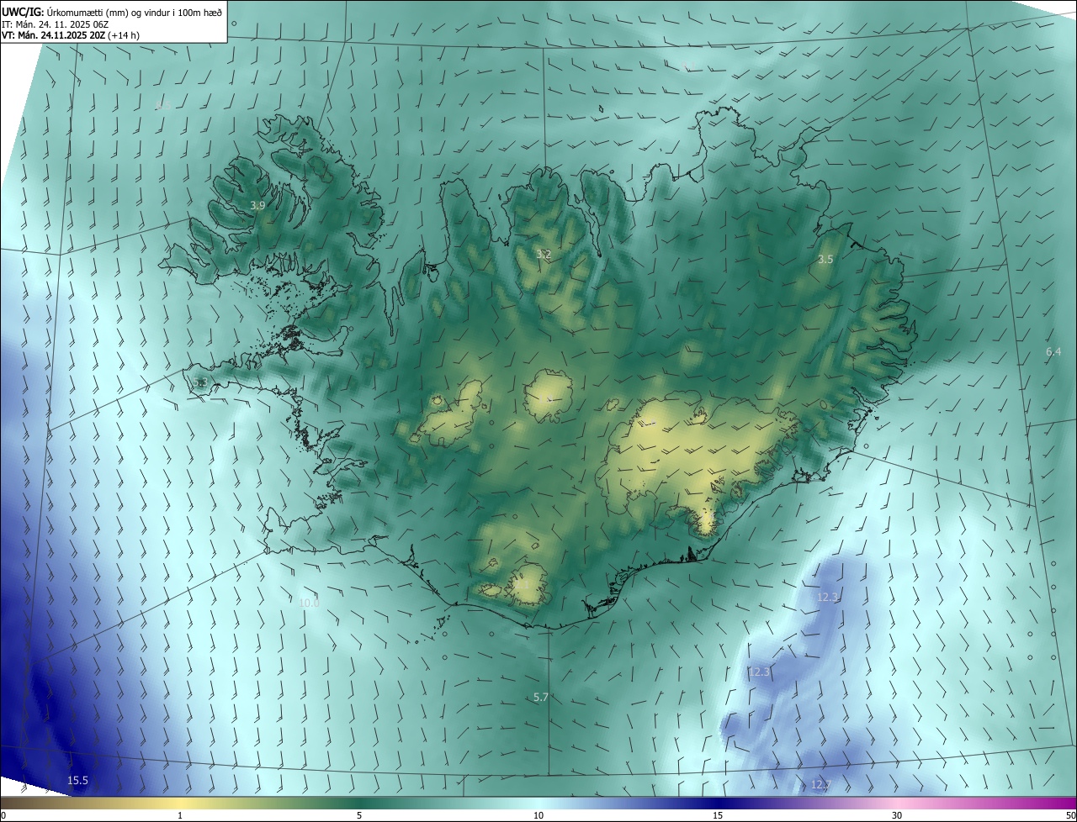This screenshot has height=822, width=1077.
Task: Click the 3.2 value label on the map
Action: tap(544, 254)
